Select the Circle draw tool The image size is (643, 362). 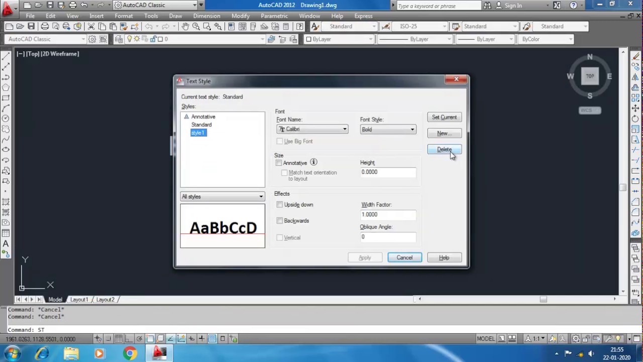[6, 119]
